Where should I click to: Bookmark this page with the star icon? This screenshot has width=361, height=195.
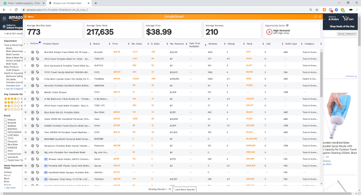(x=317, y=10)
